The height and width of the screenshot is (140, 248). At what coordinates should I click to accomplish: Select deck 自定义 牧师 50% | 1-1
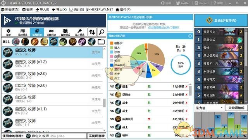click(52, 123)
